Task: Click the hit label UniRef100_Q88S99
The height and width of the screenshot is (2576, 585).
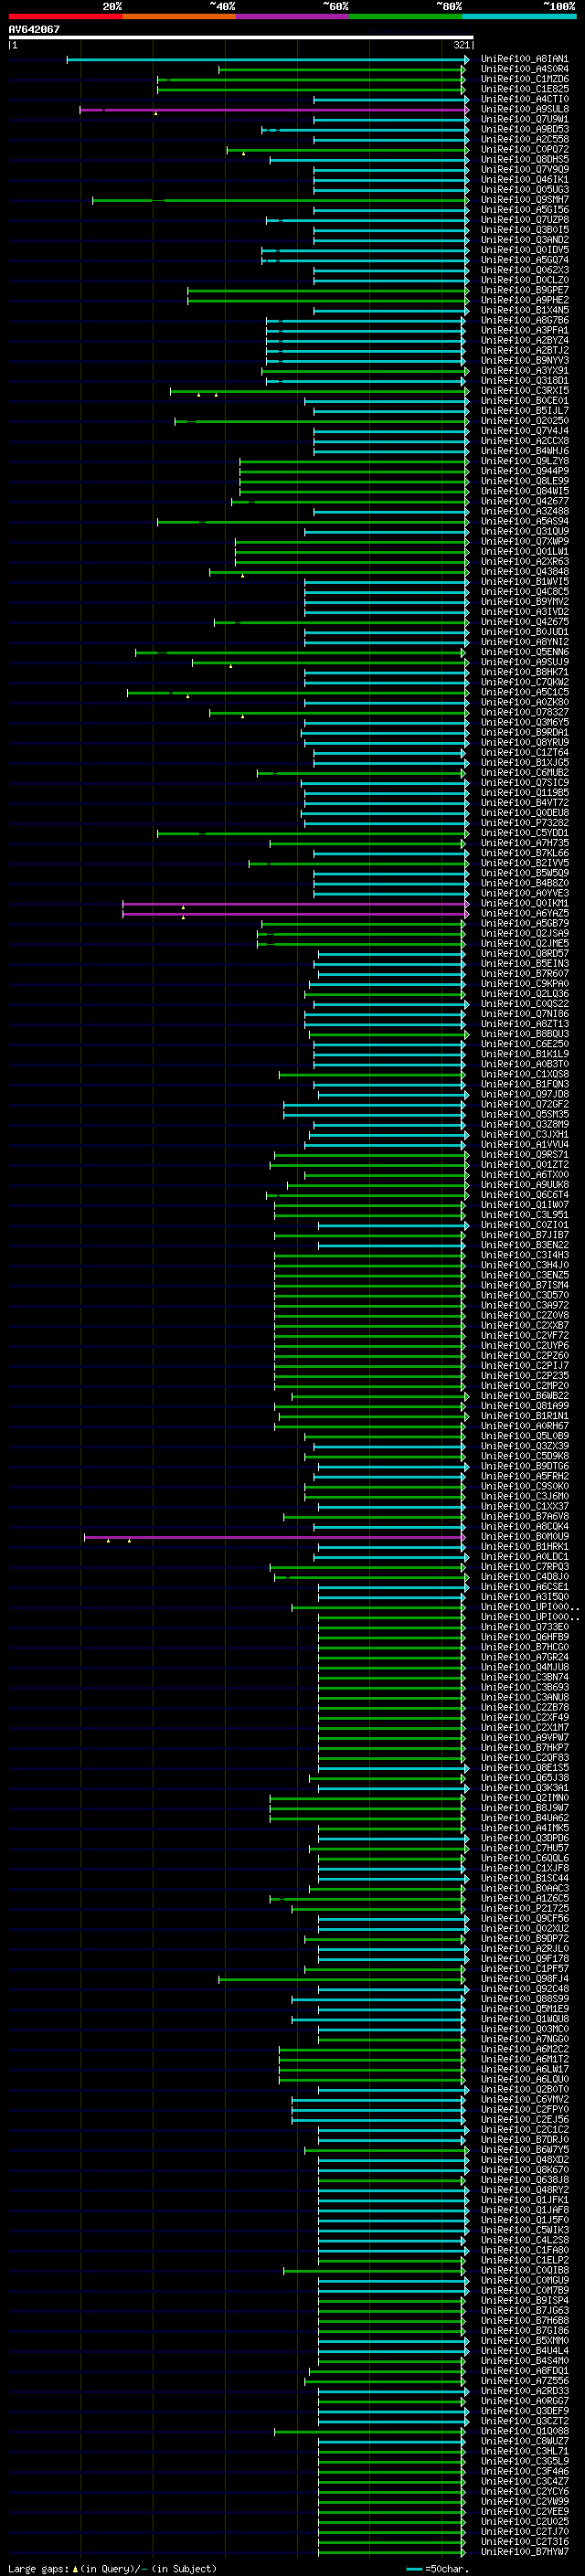Action: pyautogui.click(x=524, y=1998)
